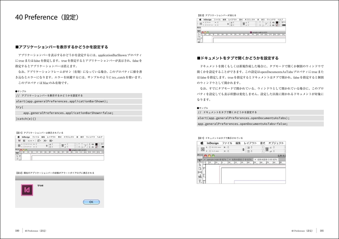Open the ヘルプ menu in the application bar figure

click(100, 137)
